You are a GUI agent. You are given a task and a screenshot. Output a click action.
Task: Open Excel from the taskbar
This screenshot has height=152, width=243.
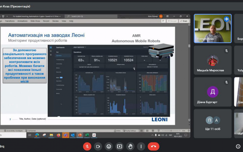coord(87,135)
